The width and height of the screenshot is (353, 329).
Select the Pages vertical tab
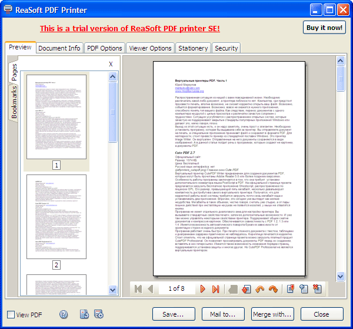[x=14, y=72]
